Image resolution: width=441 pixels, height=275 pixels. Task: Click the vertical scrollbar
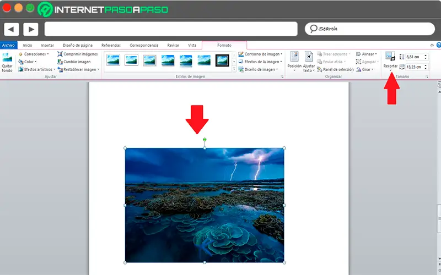tap(439, 219)
